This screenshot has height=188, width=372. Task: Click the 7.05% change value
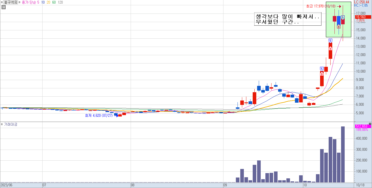click(x=360, y=20)
